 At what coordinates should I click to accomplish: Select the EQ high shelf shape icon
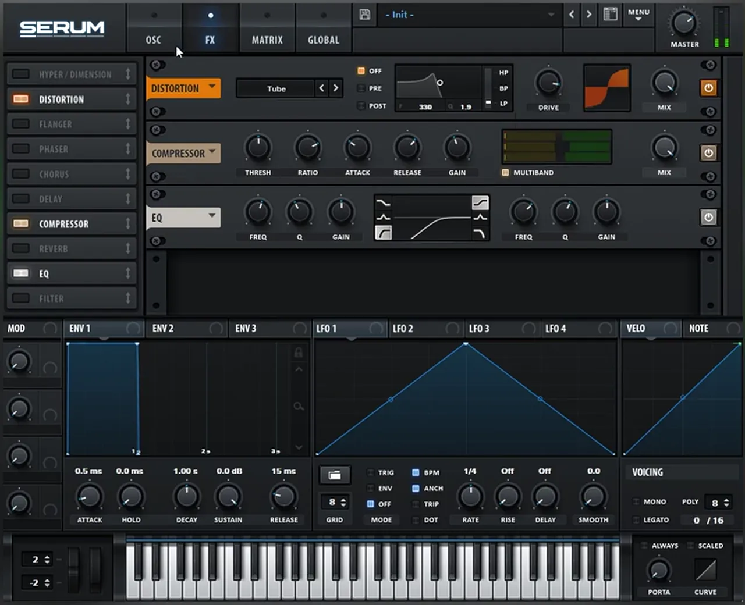pyautogui.click(x=480, y=202)
